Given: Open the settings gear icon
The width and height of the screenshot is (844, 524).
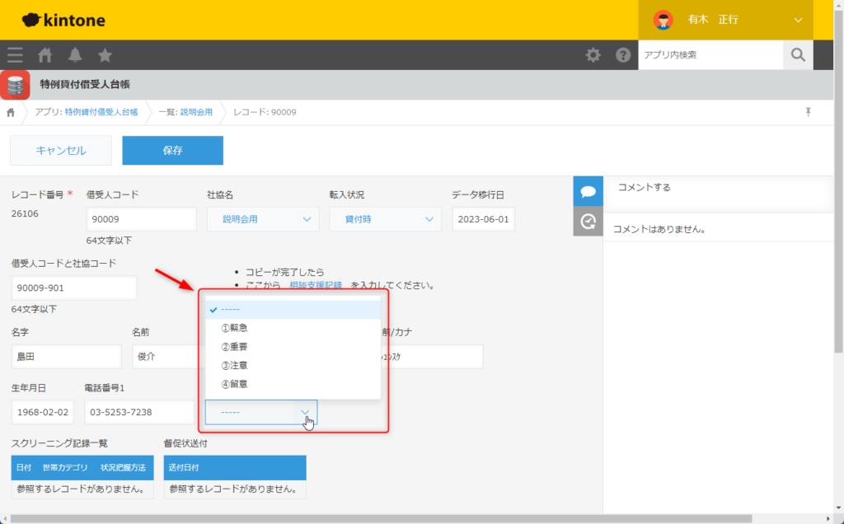Looking at the screenshot, I should [x=593, y=55].
